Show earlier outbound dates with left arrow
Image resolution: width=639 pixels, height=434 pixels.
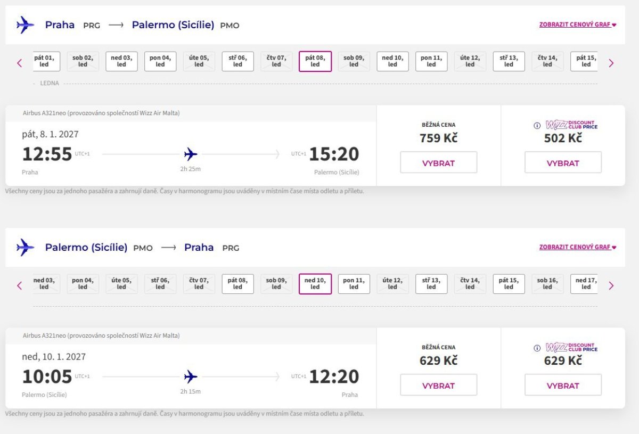[20, 63]
